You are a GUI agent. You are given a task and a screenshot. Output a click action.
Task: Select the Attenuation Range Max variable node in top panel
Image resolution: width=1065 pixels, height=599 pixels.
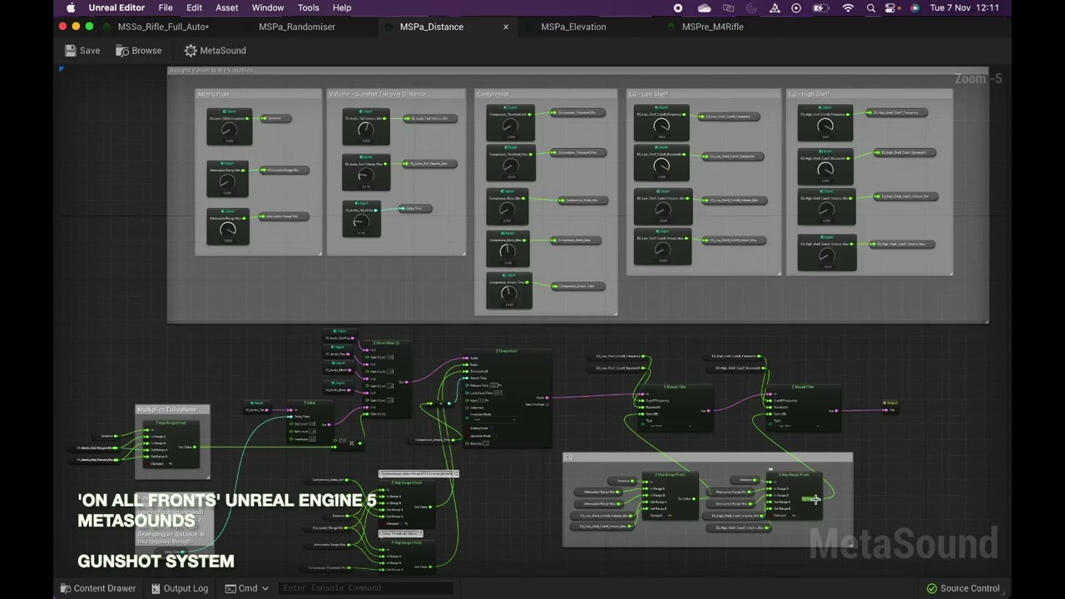coord(284,216)
